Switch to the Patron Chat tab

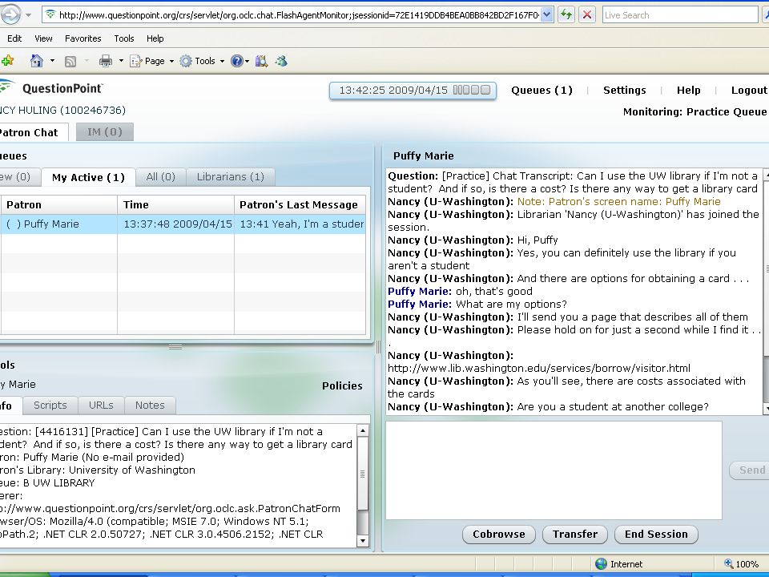[x=32, y=132]
